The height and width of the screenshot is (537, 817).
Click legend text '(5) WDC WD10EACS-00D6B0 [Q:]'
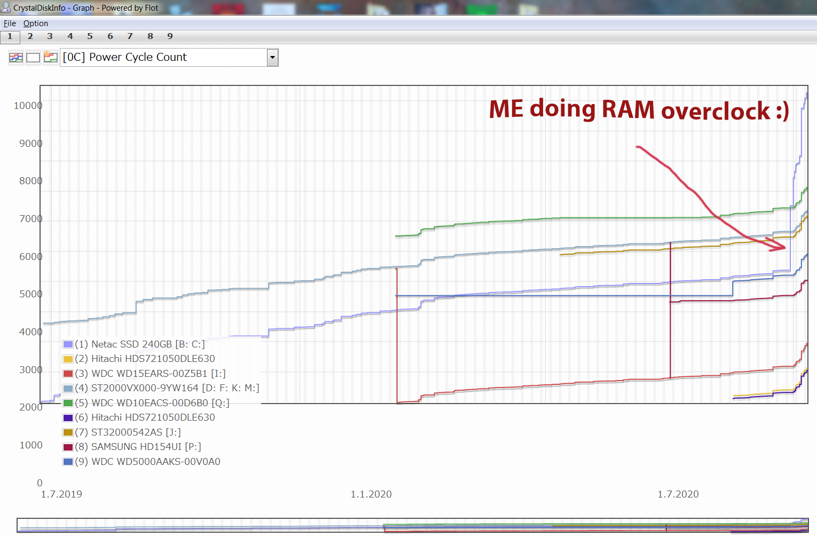point(152,403)
